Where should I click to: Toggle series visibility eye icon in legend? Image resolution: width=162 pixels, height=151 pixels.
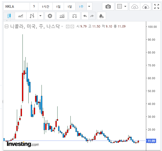pyautogui.click(x=68, y=27)
